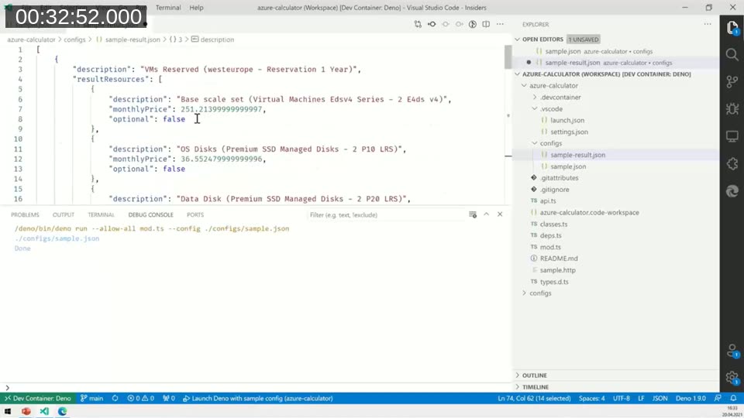This screenshot has width=744, height=418.
Task: Switch git branch via main indicator
Action: 92,399
